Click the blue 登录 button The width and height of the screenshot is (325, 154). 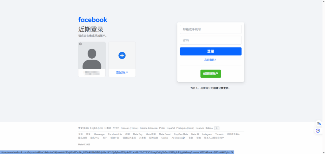(x=211, y=51)
